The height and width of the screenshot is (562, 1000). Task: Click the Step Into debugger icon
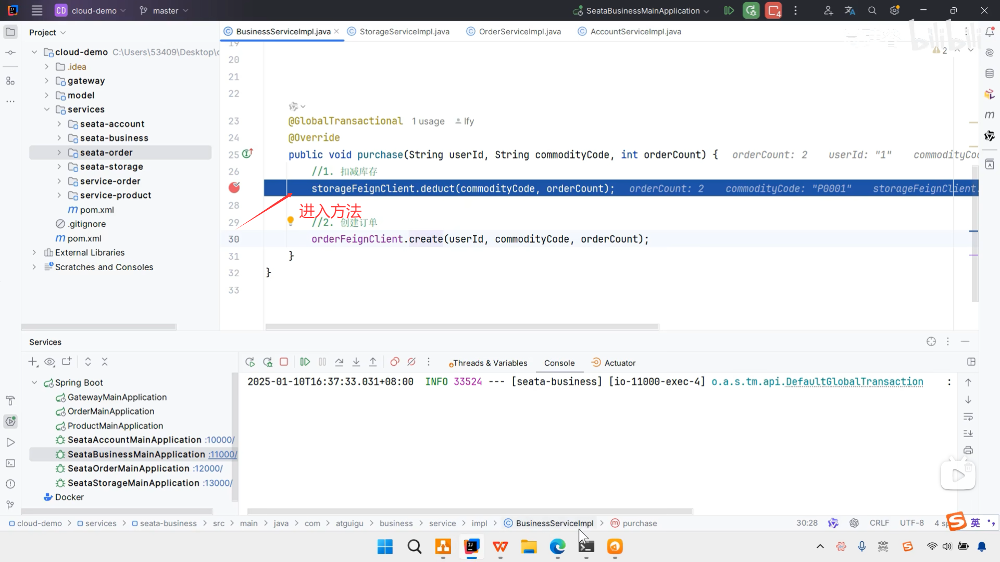(356, 362)
